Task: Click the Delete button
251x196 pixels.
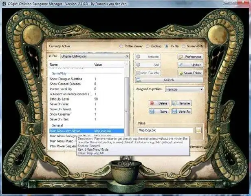Action: tap(159, 103)
